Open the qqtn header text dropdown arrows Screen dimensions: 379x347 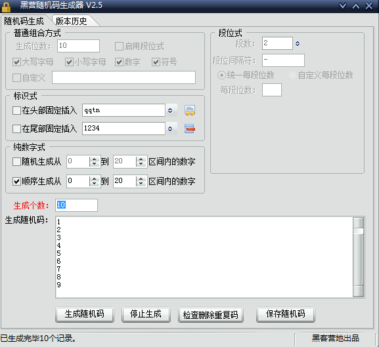coord(170,110)
